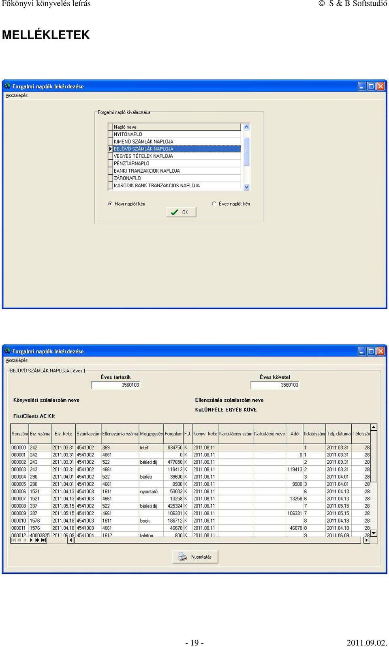389x647 pixels.
Task: Click the Ellenszámla száma column header
Action: pos(120,433)
